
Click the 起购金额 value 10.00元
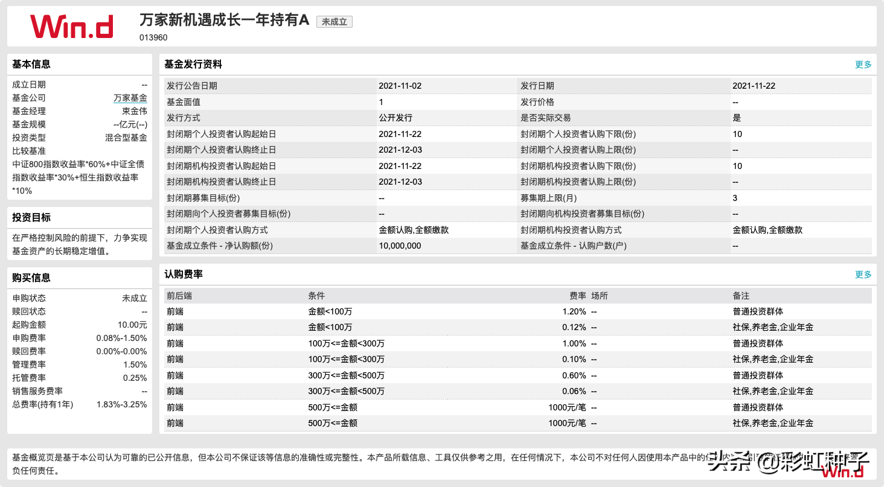(132, 325)
